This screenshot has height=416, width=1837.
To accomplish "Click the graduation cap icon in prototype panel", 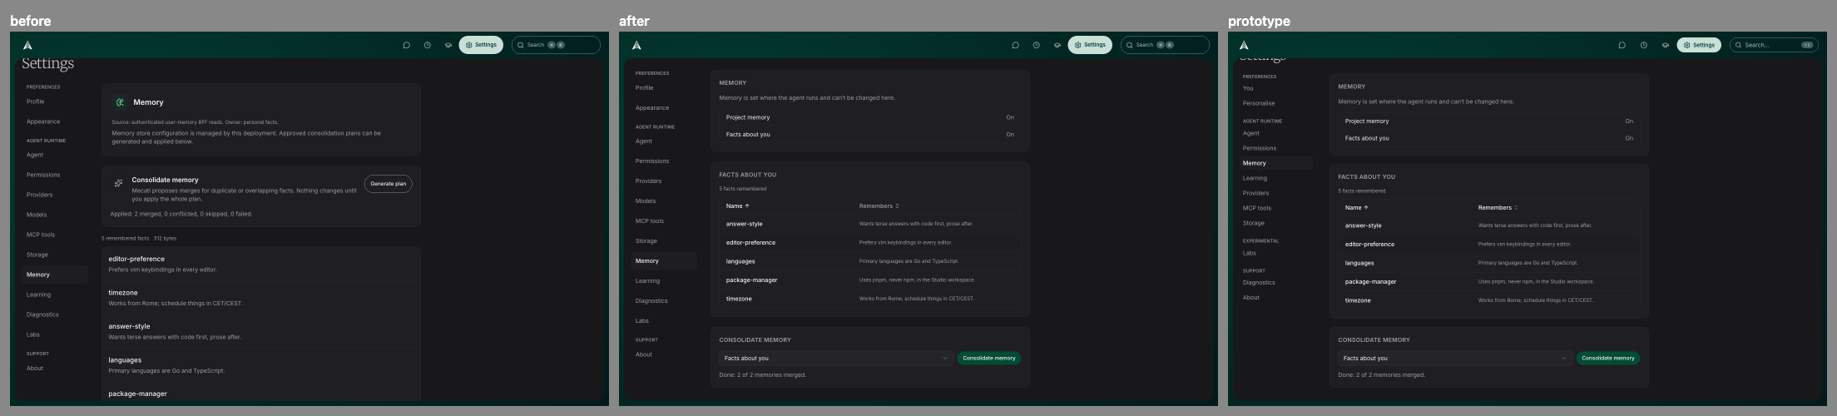I will pyautogui.click(x=1666, y=45).
